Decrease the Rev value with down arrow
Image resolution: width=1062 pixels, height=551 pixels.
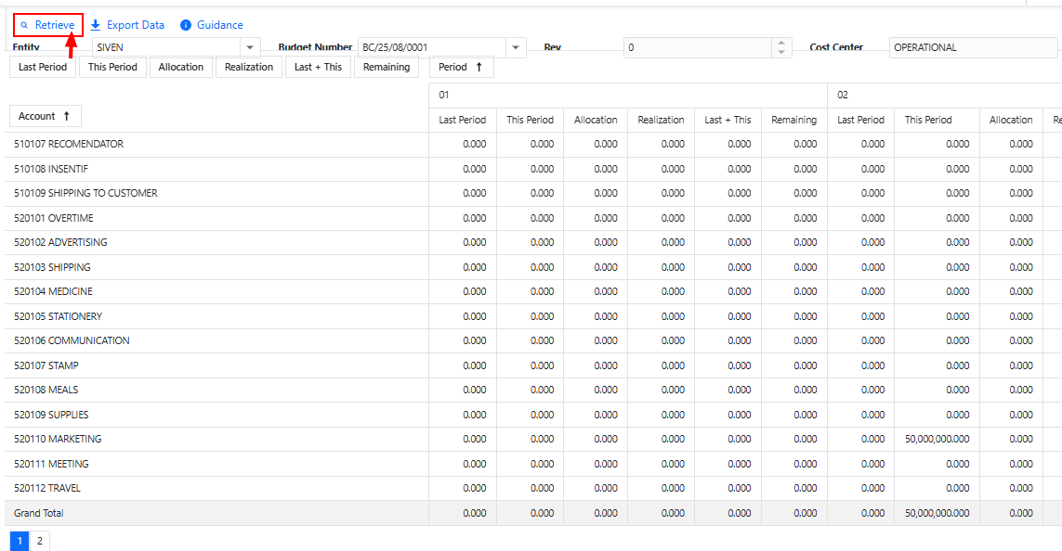point(781,52)
